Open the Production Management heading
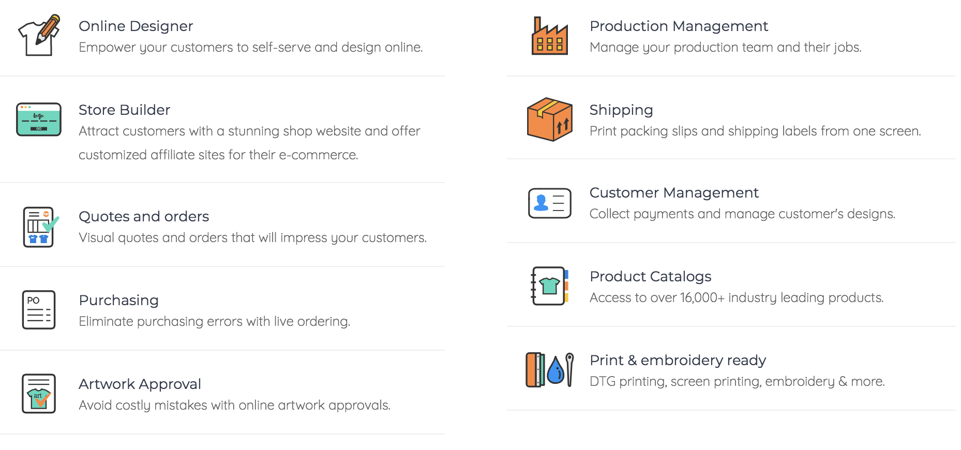This screenshot has height=450, width=961. tap(679, 26)
